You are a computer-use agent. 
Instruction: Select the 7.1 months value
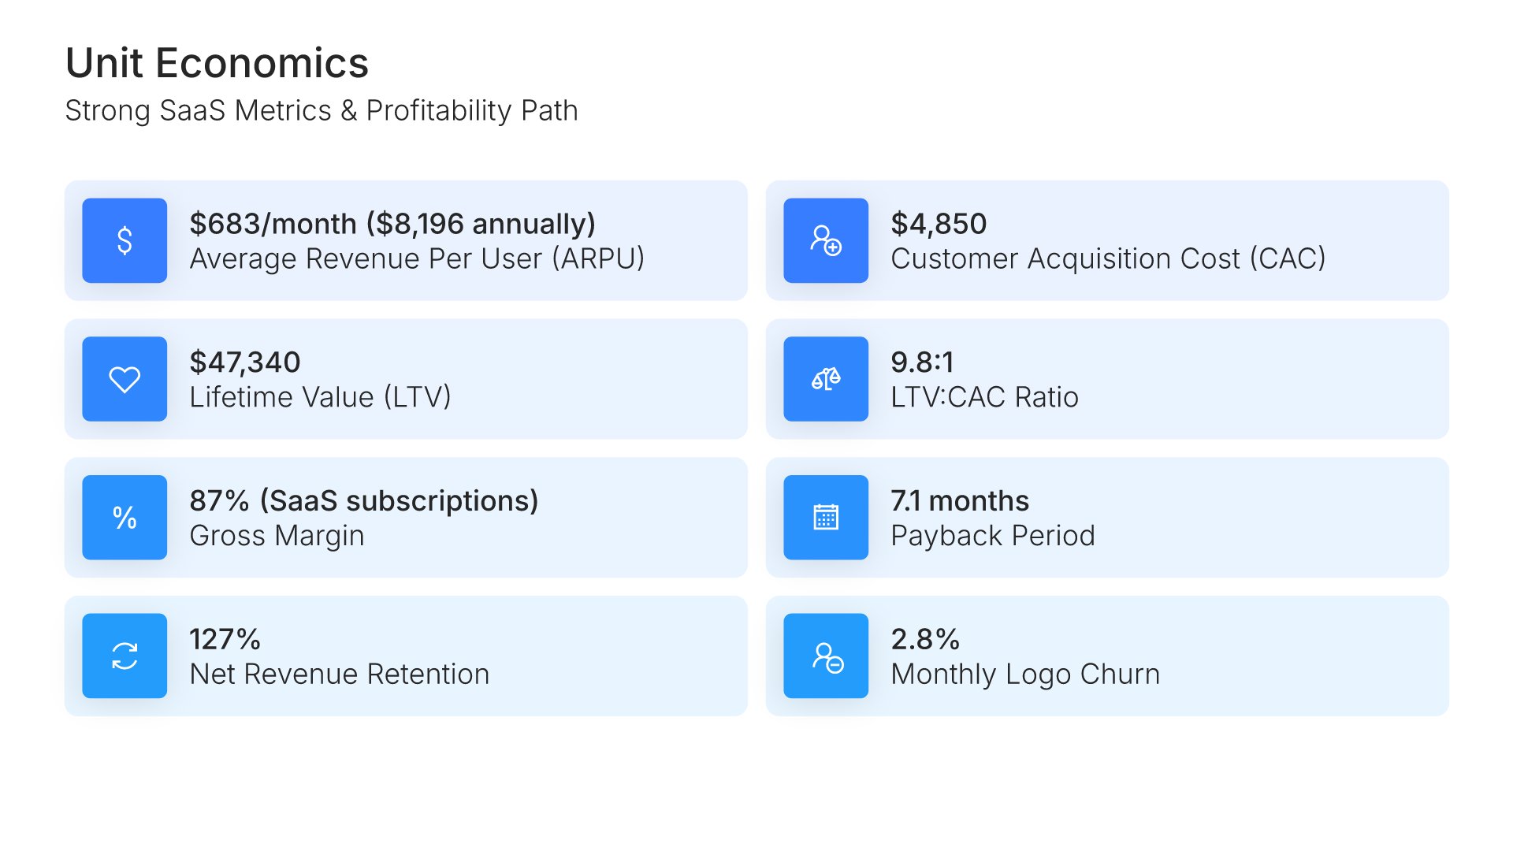pyautogui.click(x=960, y=501)
